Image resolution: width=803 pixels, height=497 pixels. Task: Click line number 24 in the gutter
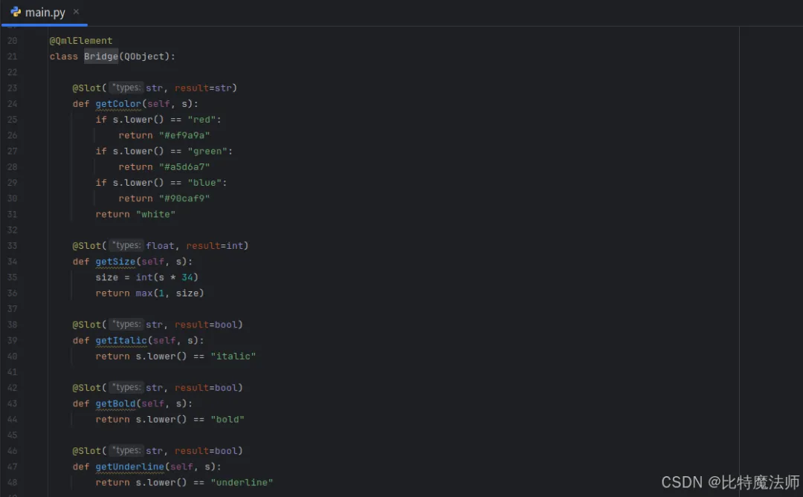tap(13, 103)
